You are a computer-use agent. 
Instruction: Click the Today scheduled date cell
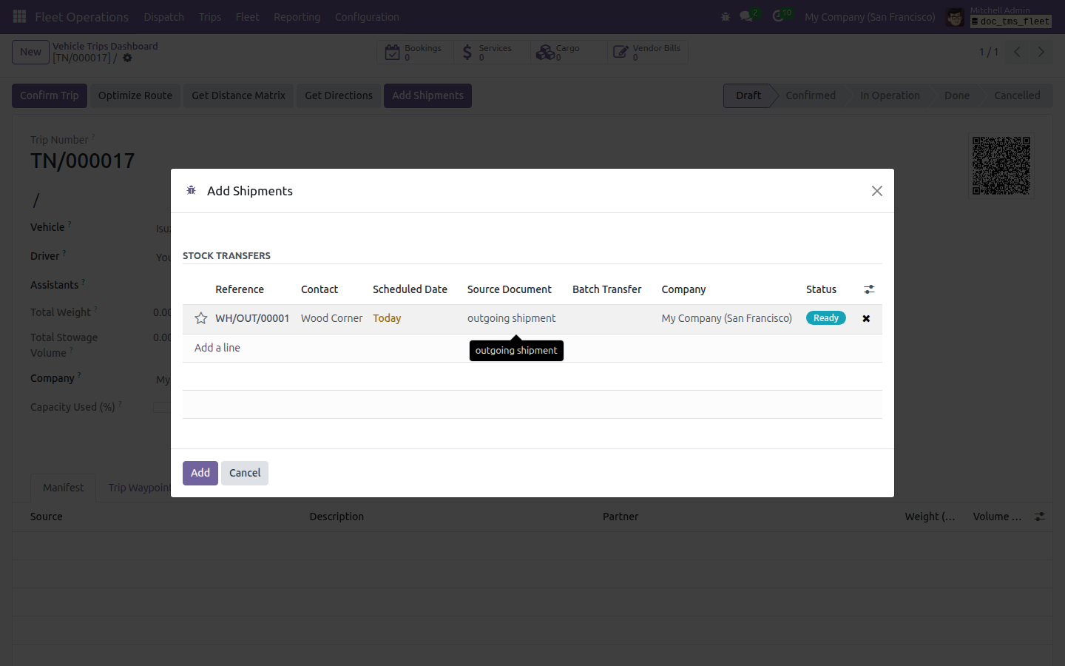387,318
